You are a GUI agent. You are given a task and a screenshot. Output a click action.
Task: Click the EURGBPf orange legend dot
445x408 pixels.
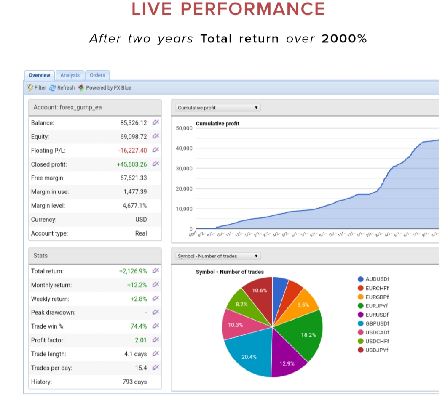[361, 297]
